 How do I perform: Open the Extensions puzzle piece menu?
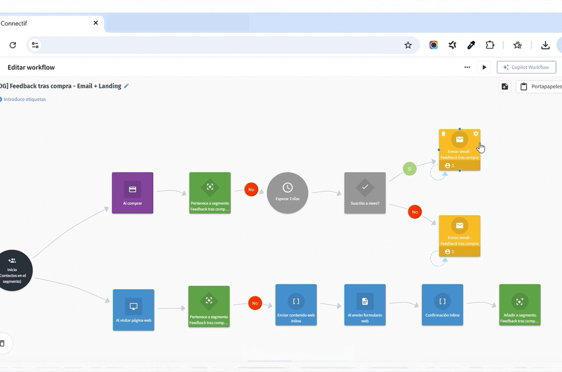490,45
